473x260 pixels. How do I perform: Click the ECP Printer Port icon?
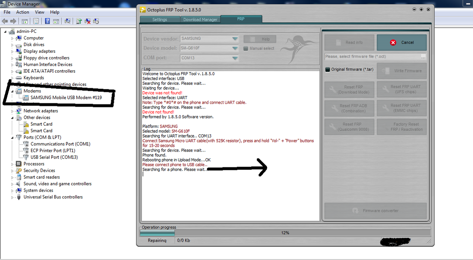pos(26,151)
